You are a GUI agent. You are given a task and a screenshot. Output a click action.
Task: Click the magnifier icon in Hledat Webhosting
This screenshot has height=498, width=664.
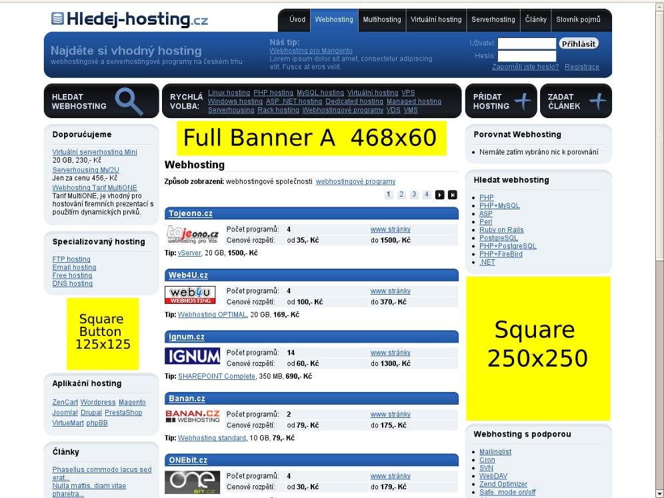coord(129,101)
